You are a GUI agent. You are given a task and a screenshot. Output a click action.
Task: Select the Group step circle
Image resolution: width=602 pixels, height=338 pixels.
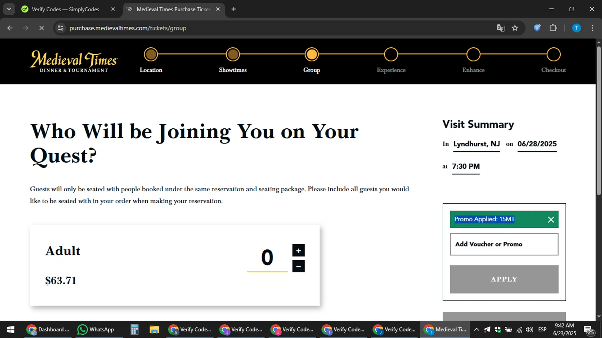click(312, 55)
